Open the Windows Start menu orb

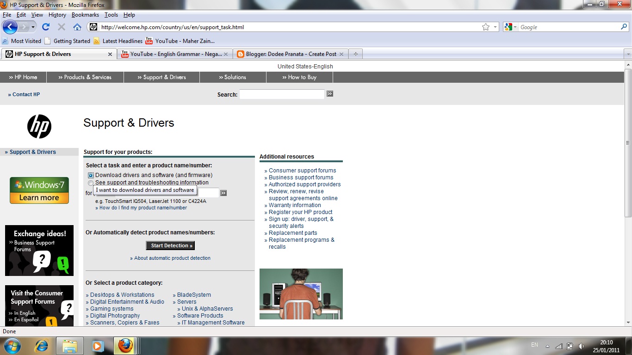(x=12, y=346)
